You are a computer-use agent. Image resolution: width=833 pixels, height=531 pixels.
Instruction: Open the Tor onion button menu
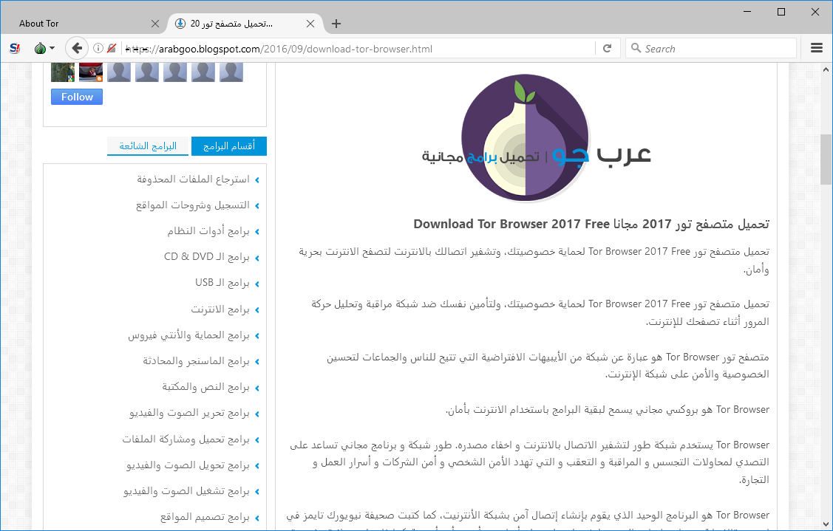coord(44,48)
